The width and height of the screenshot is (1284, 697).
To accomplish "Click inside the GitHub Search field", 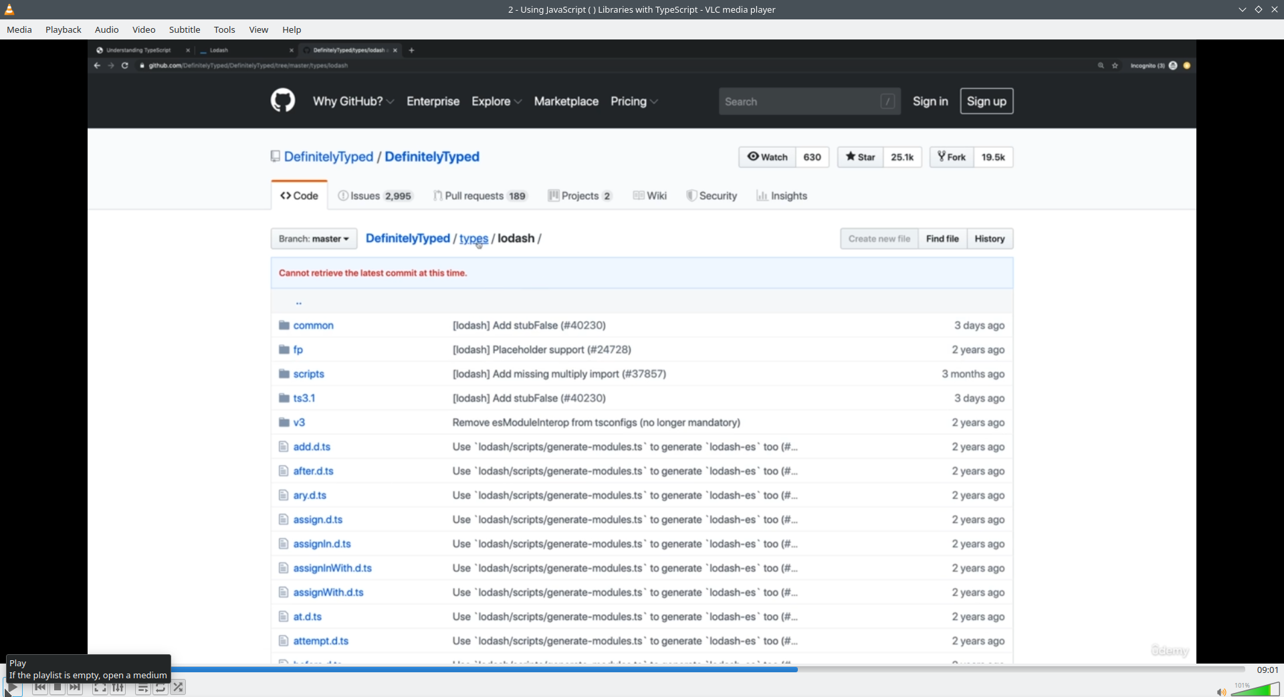I will coord(809,102).
